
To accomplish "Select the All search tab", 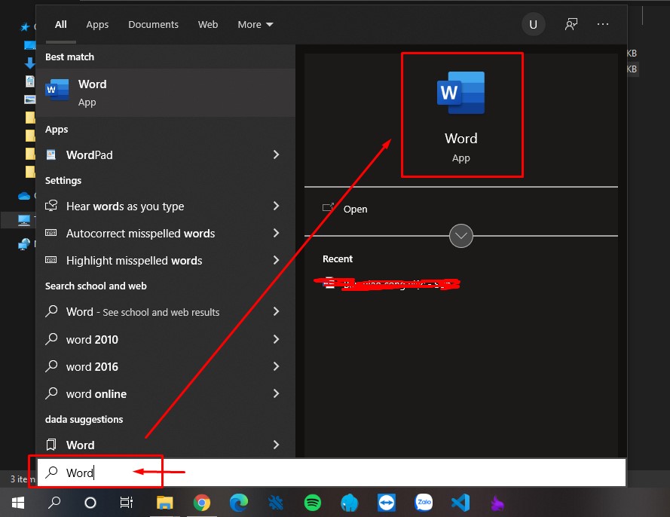I will tap(61, 24).
